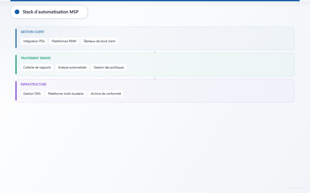Click the green accent bar of Traitement DMARC
This screenshot has width=310, height=193.
coord(16,65)
